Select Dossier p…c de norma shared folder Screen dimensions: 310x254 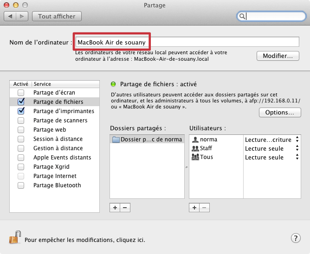[x=147, y=139]
